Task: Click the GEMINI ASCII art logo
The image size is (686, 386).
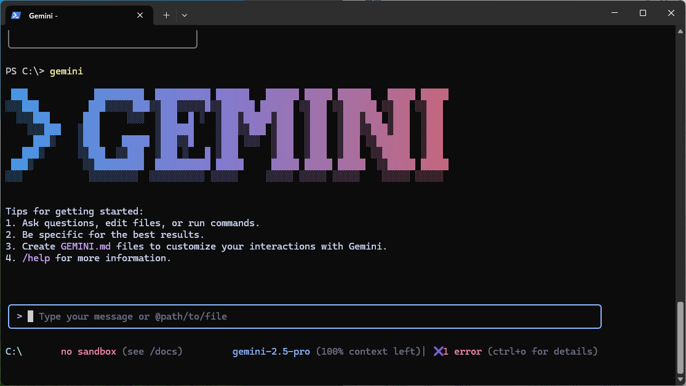Action: 227,135
